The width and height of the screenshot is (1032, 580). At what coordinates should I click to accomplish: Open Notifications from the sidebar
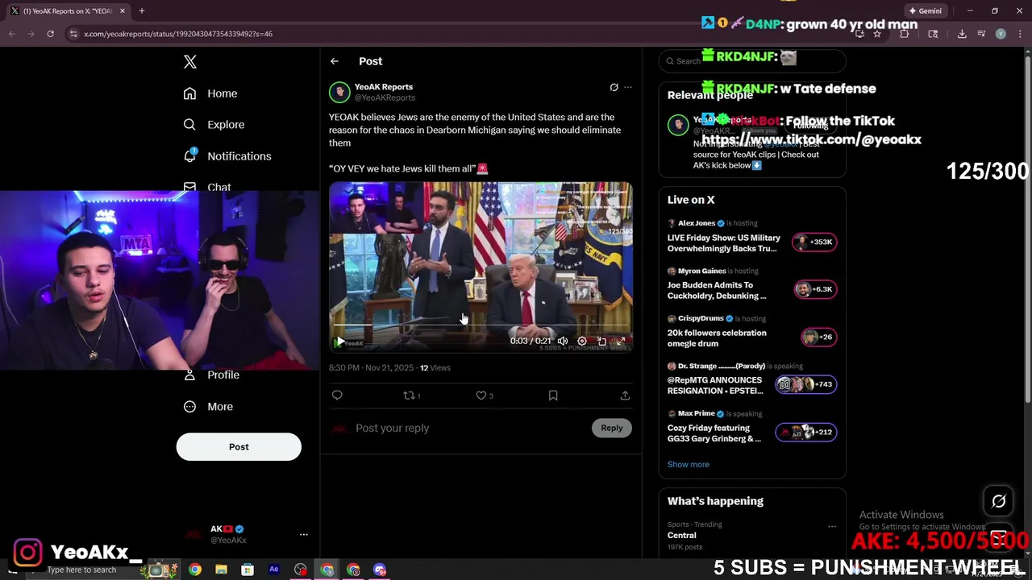(227, 156)
